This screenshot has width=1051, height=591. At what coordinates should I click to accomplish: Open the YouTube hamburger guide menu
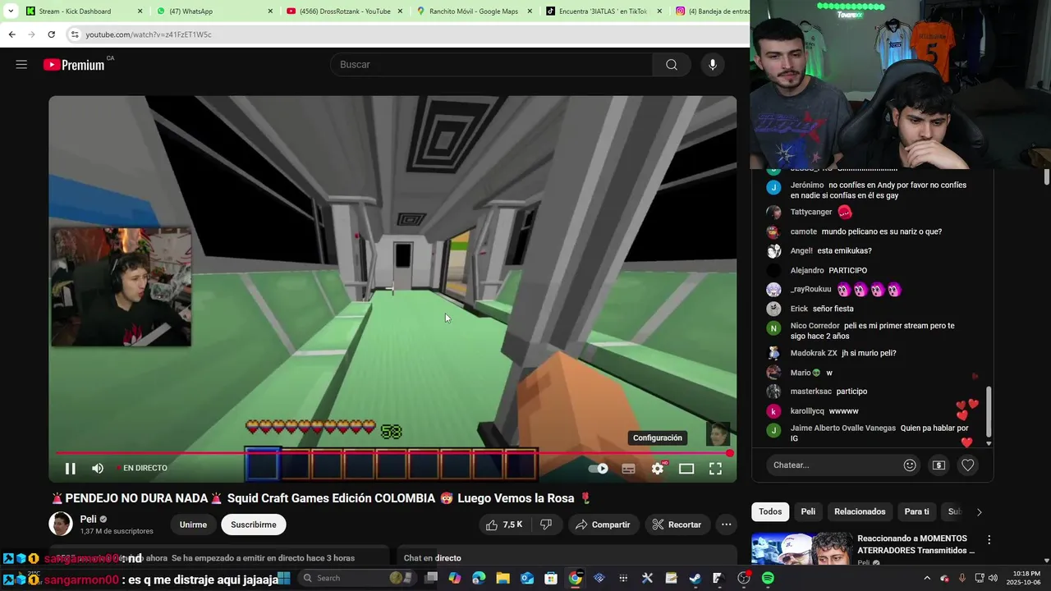21,65
